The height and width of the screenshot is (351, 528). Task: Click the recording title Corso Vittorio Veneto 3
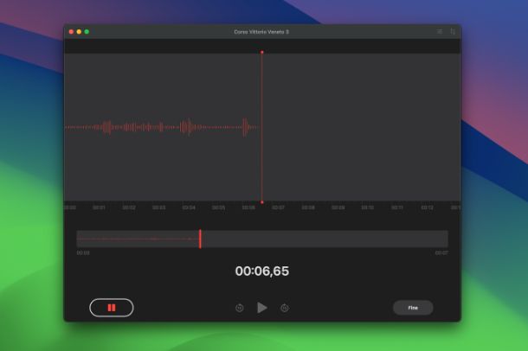[x=261, y=32]
